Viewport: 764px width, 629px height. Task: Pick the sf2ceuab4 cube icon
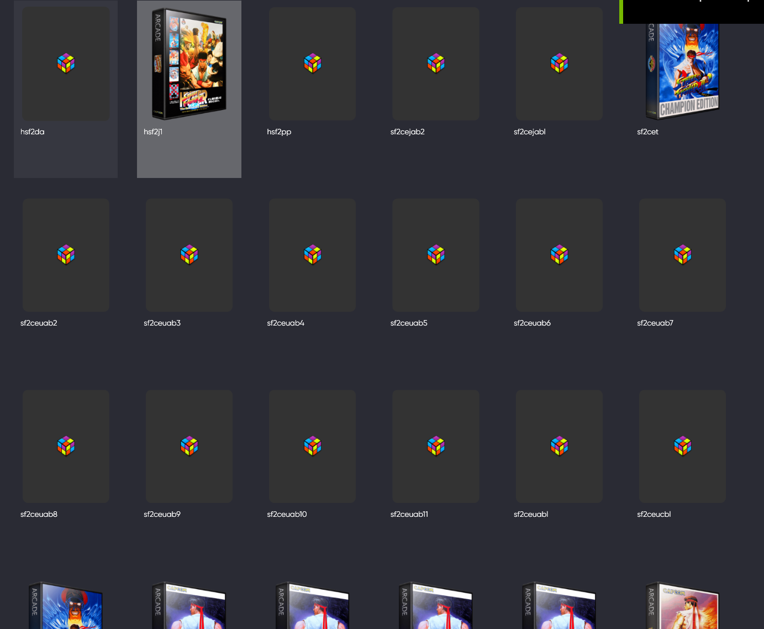pos(312,255)
